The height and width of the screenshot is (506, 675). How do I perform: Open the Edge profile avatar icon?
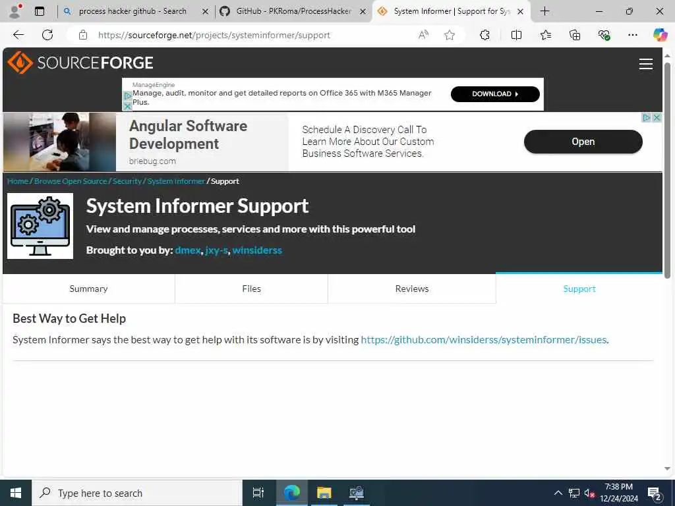pos(15,11)
